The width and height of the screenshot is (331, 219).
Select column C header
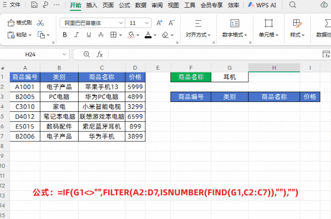tap(102, 68)
